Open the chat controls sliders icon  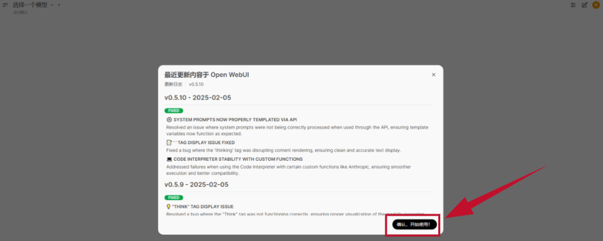tap(574, 5)
